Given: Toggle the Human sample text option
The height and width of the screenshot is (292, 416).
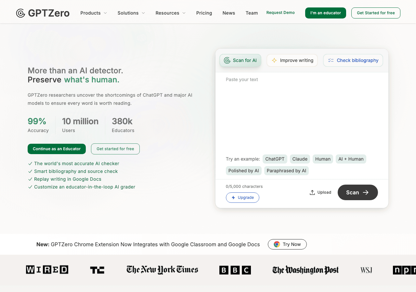Looking at the screenshot, I should [323, 159].
